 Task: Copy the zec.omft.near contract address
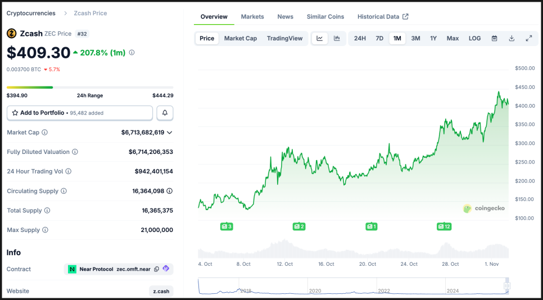(x=157, y=269)
